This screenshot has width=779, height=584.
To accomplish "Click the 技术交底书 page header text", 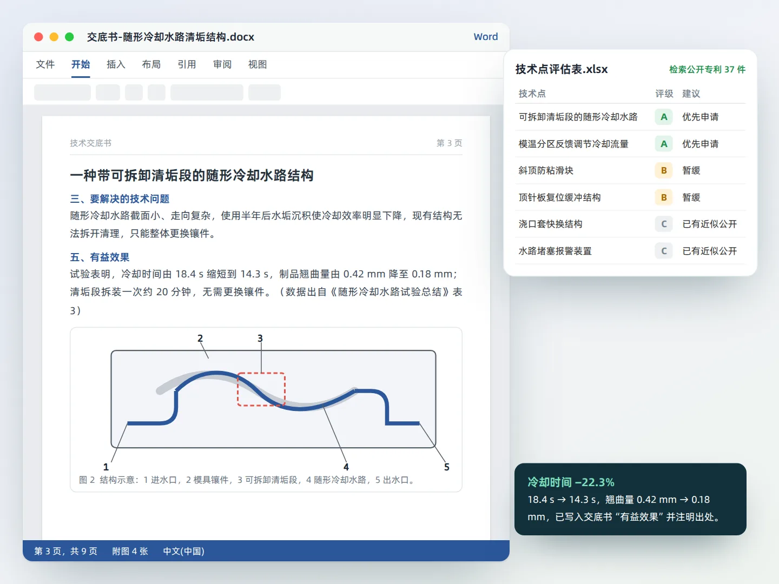I will click(90, 143).
